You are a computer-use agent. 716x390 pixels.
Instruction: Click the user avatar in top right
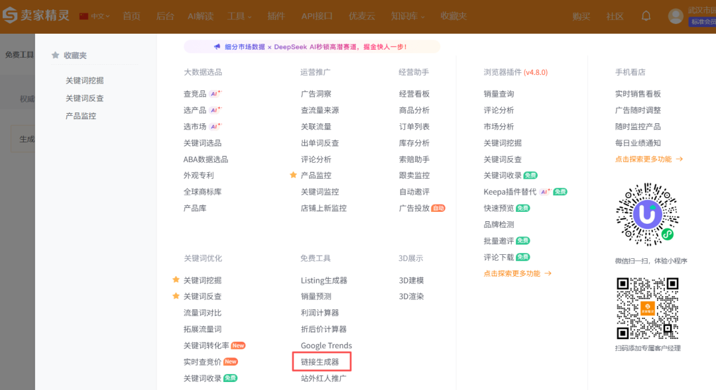pyautogui.click(x=675, y=16)
